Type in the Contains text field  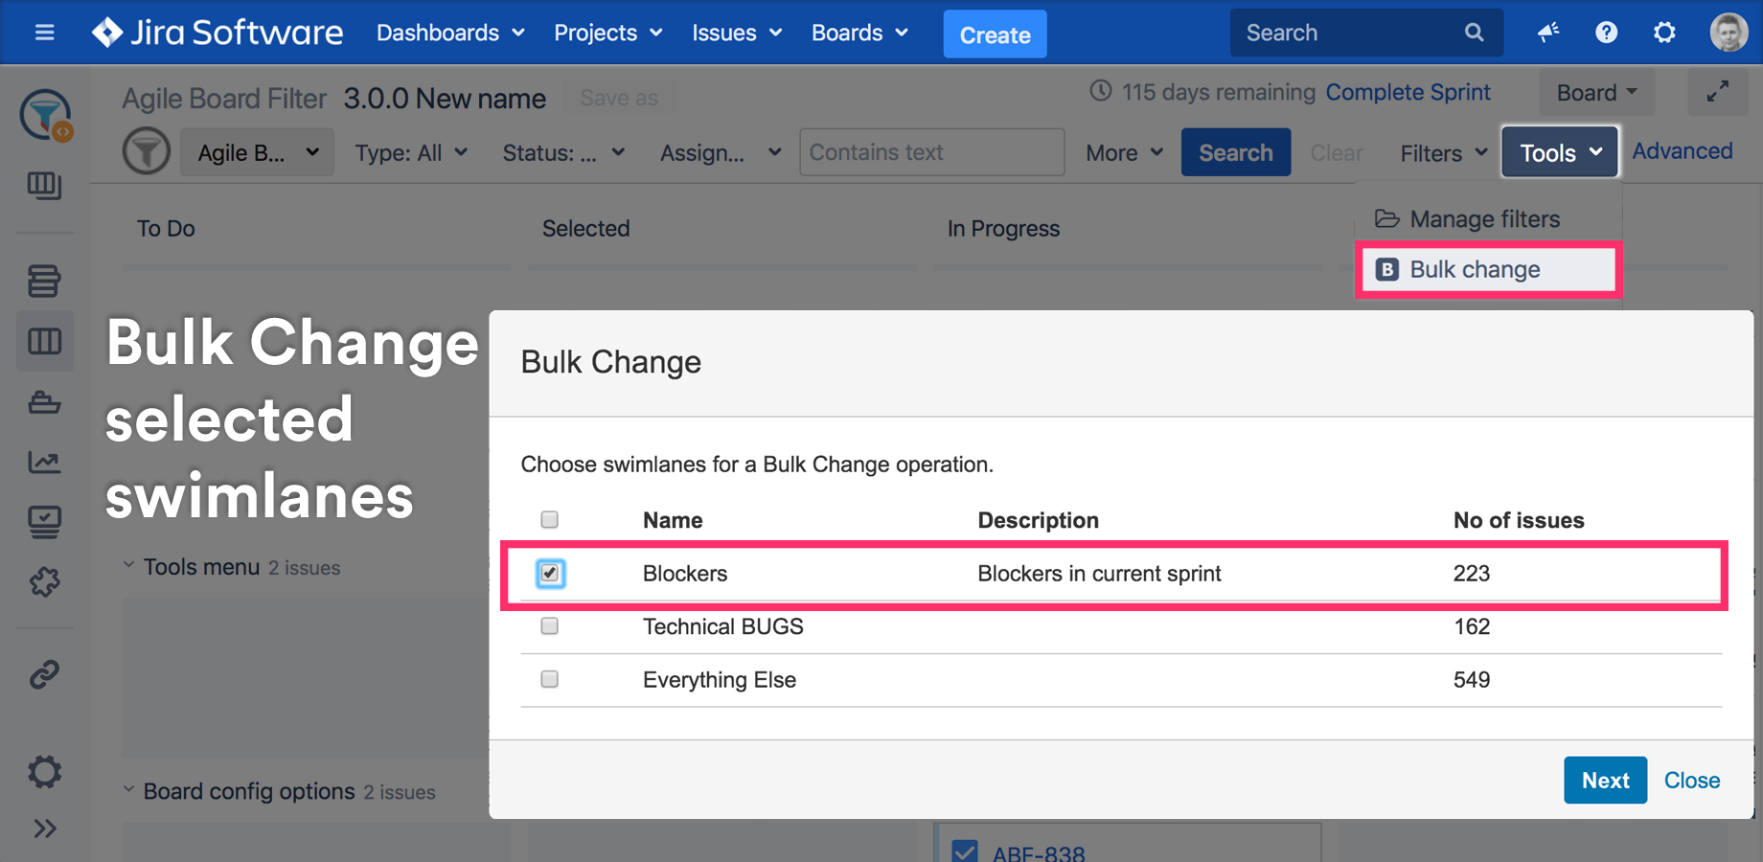click(x=931, y=151)
